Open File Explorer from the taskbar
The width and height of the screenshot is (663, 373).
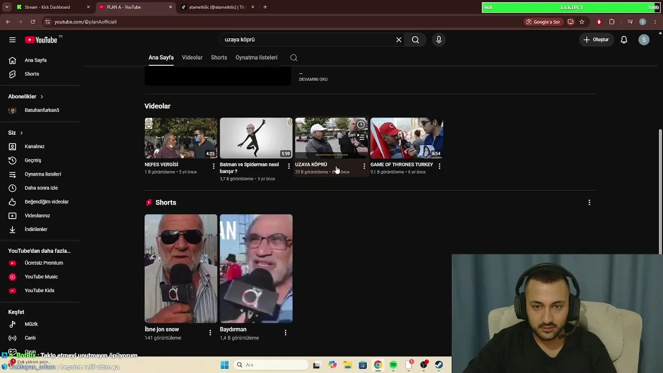[348, 365]
